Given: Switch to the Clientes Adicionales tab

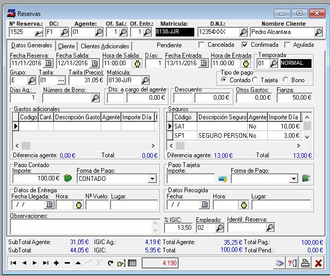Looking at the screenshot, I should tap(105, 46).
